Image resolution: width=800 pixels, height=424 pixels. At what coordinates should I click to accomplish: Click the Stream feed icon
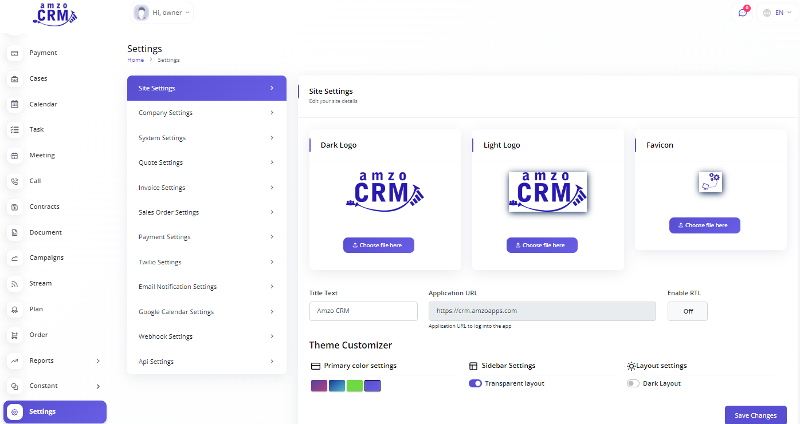click(15, 284)
